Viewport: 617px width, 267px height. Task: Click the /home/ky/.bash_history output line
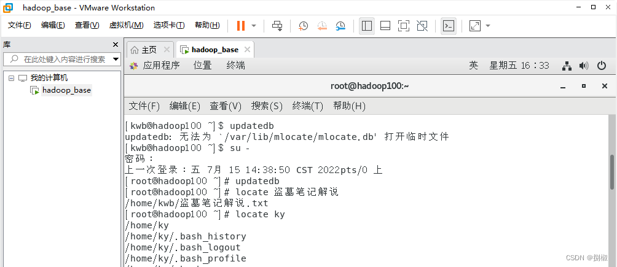[186, 236]
